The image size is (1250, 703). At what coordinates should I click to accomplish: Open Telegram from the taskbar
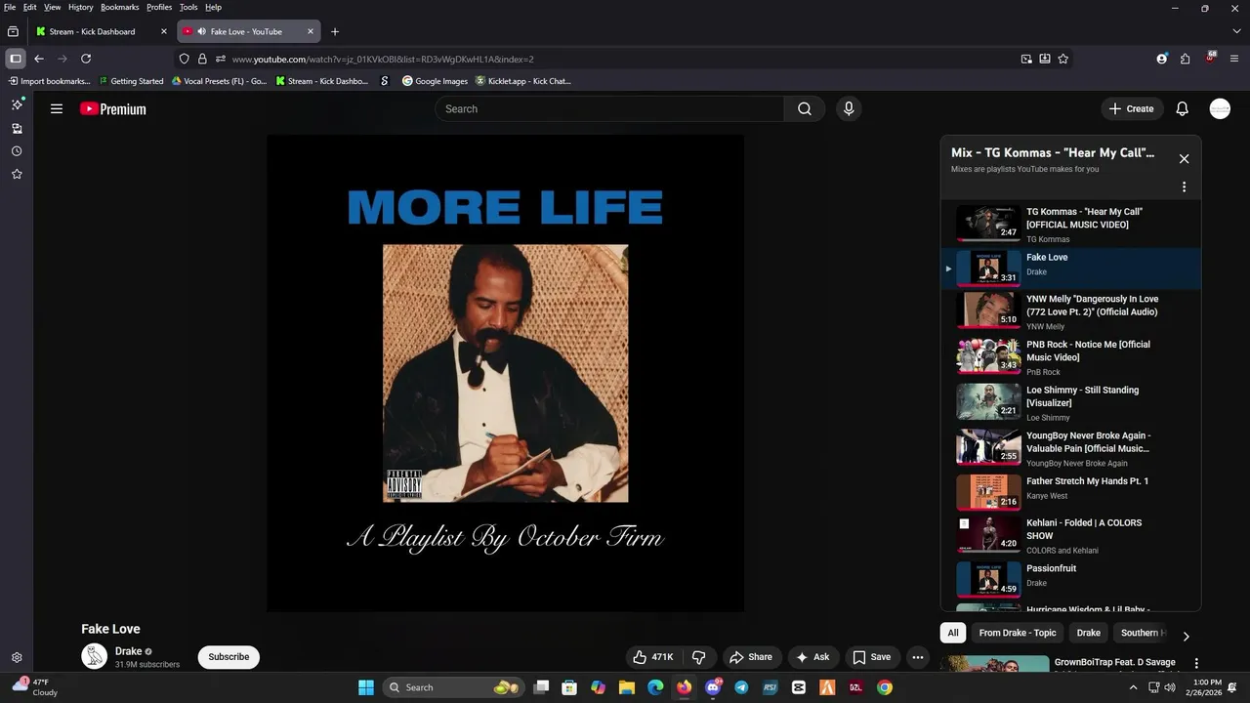741,687
